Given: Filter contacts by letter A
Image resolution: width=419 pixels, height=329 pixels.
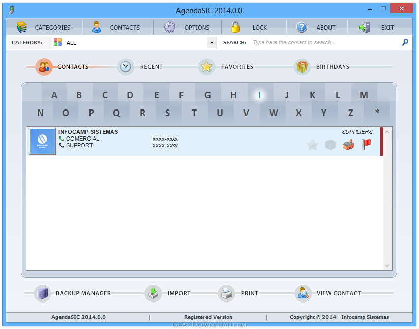Looking at the screenshot, I should (54, 95).
